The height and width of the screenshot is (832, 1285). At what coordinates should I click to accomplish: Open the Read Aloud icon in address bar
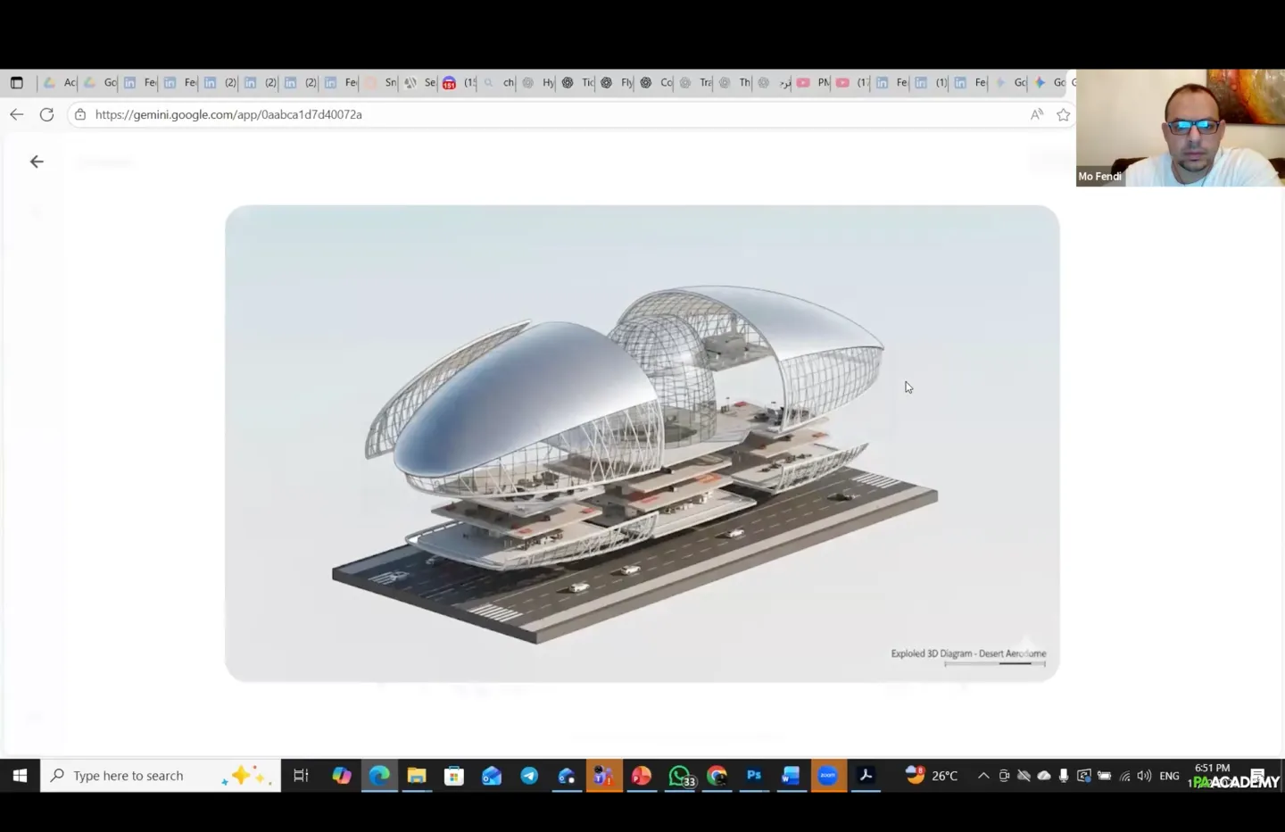click(1036, 114)
